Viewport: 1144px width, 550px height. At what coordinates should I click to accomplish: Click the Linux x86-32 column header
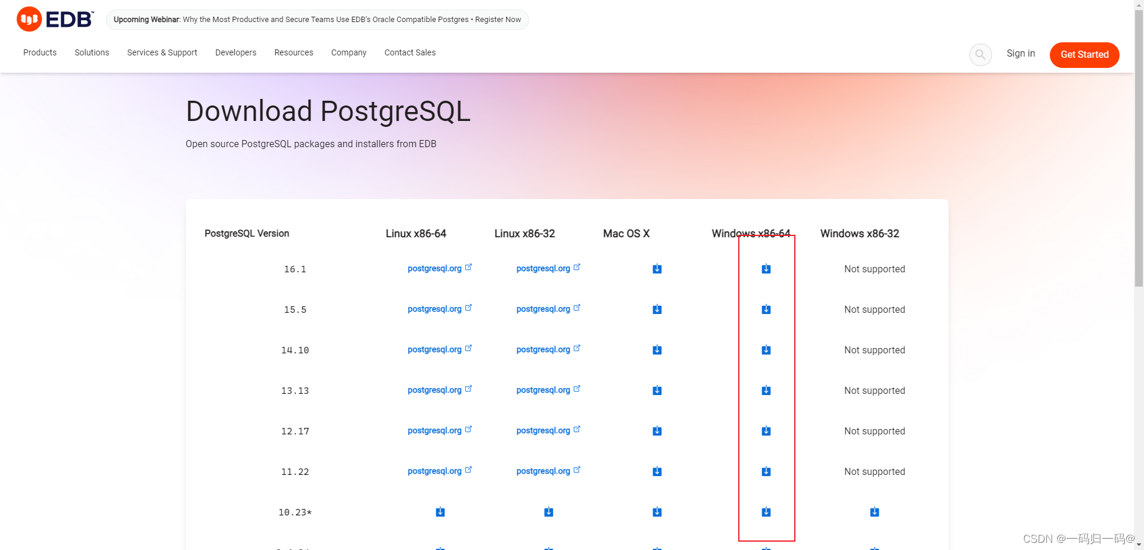pyautogui.click(x=524, y=234)
